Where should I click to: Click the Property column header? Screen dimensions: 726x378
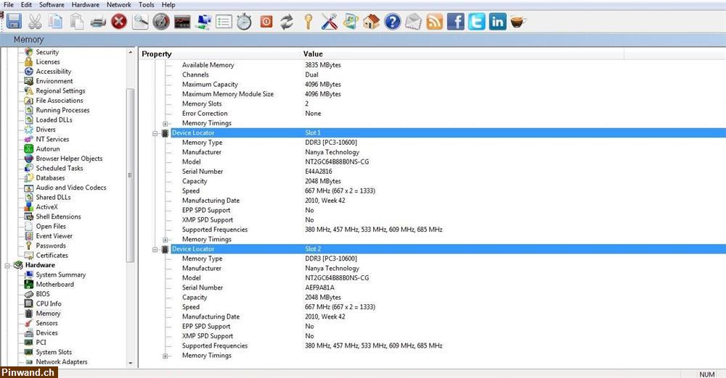(x=157, y=54)
